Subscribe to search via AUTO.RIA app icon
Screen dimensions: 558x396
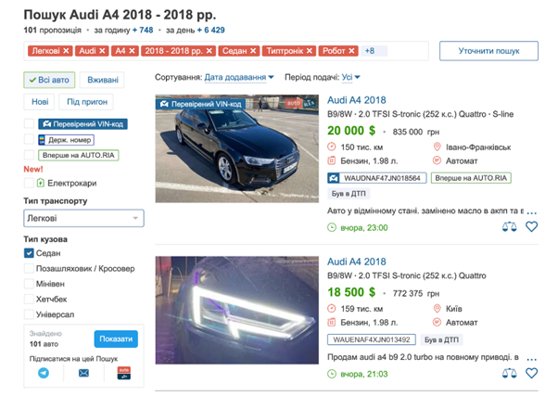tap(124, 373)
